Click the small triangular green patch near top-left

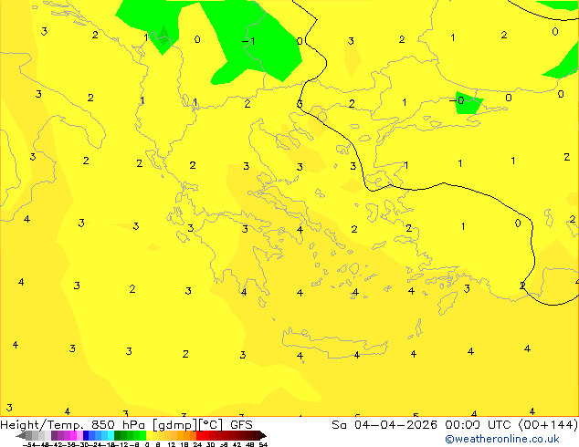click(x=162, y=39)
